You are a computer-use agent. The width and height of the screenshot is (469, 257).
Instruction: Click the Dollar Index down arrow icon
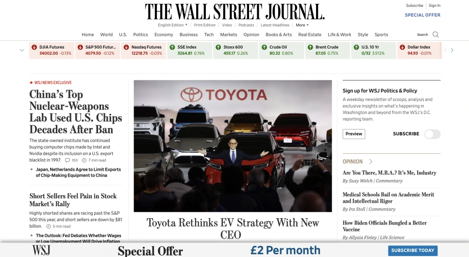[402, 47]
